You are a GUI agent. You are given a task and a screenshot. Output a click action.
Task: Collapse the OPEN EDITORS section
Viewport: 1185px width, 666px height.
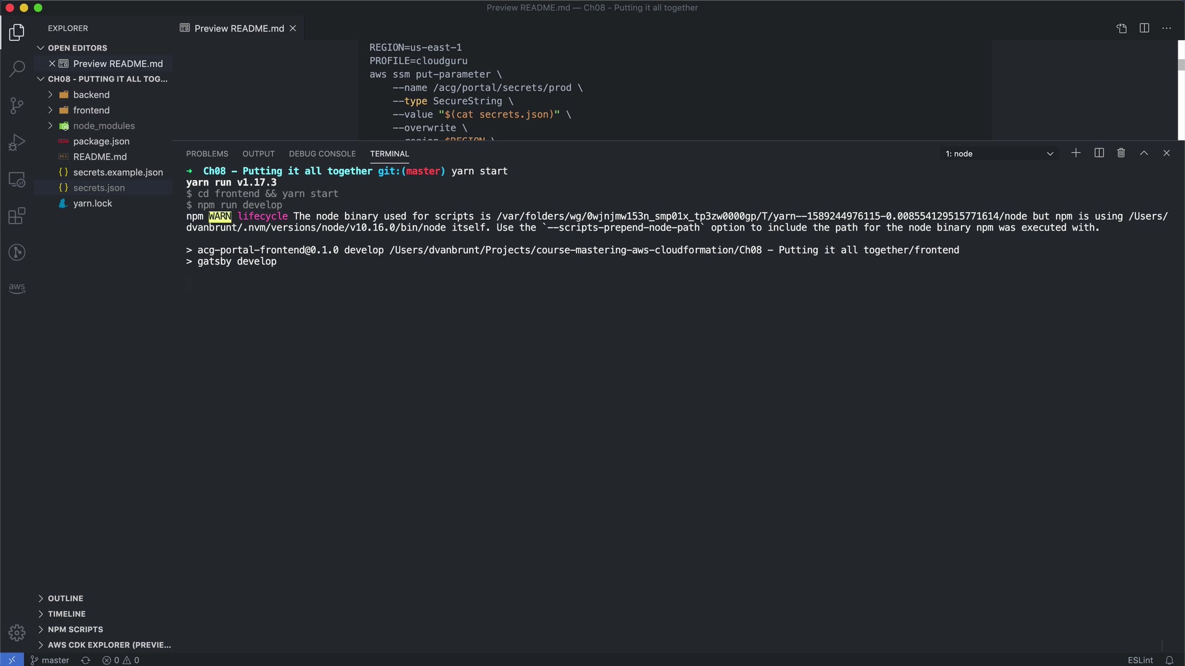click(77, 48)
